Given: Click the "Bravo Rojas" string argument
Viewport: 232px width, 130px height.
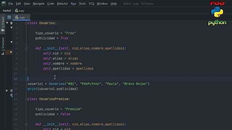Looking at the screenshot, I should (135, 84).
